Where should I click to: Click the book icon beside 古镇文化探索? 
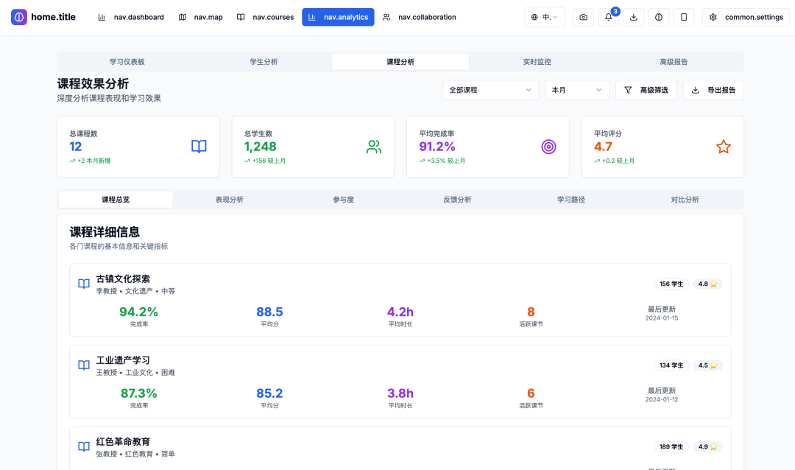[84, 284]
